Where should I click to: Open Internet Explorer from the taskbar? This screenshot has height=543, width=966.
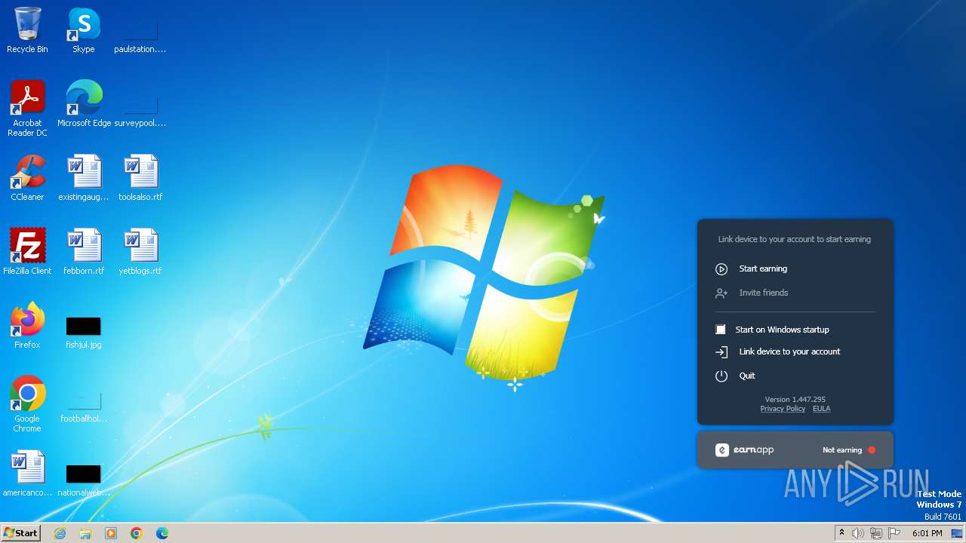pos(60,533)
